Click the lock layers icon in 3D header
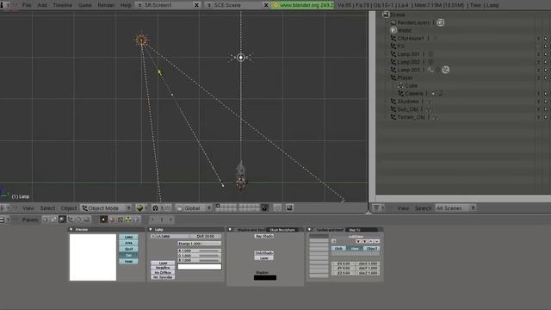This screenshot has width=551, height=310. coord(264,208)
